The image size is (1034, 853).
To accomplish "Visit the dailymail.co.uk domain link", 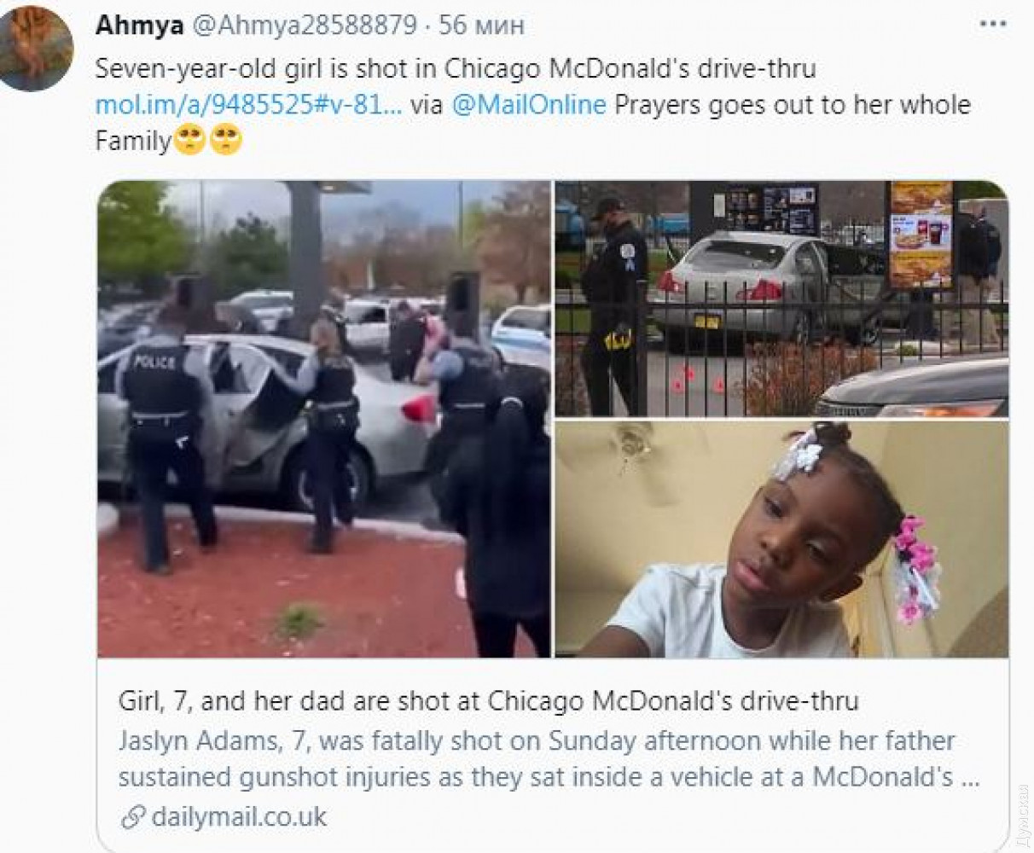I will coord(239,816).
